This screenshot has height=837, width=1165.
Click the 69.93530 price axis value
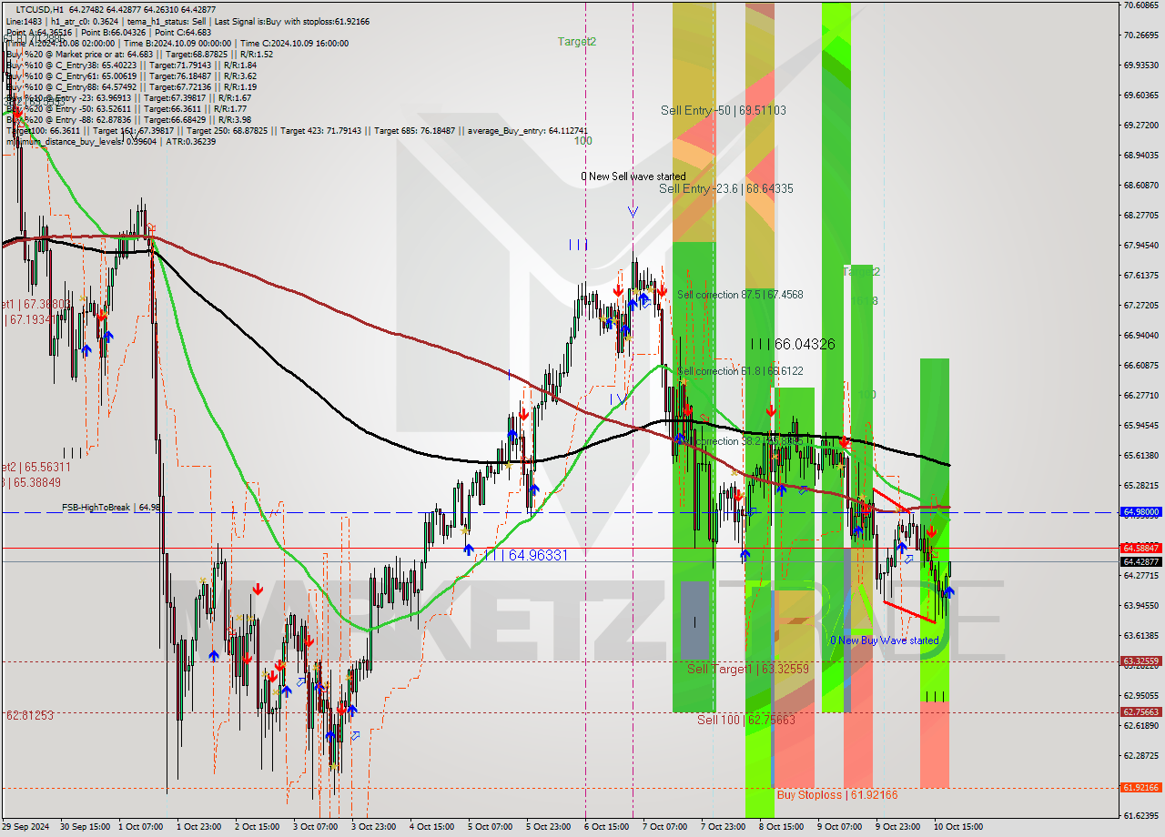pyautogui.click(x=1141, y=66)
